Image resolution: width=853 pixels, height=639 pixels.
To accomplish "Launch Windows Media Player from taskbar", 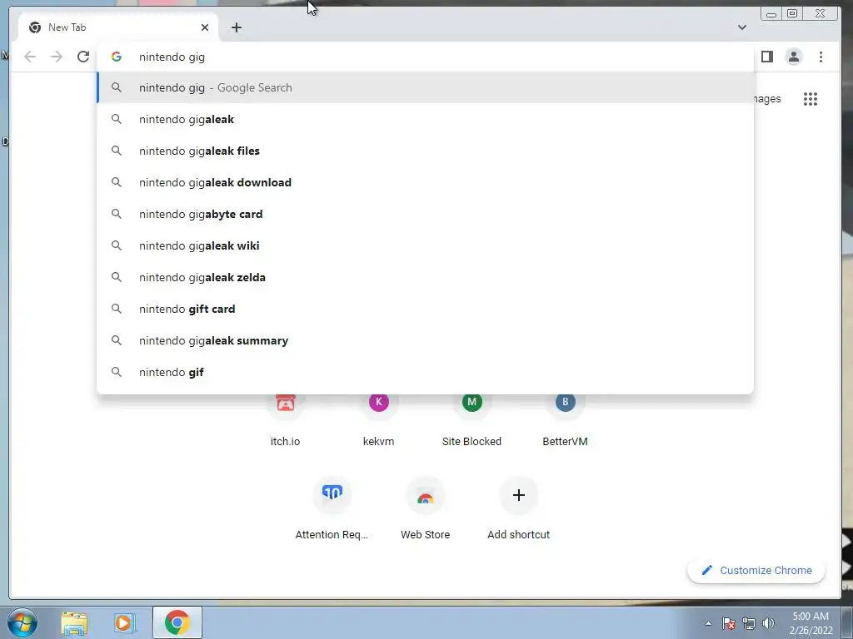I will click(x=125, y=622).
